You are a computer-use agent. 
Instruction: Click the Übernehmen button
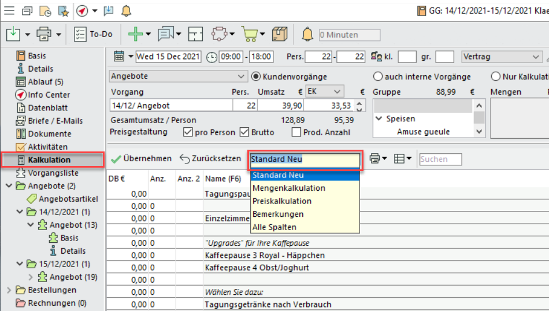pyautogui.click(x=142, y=158)
